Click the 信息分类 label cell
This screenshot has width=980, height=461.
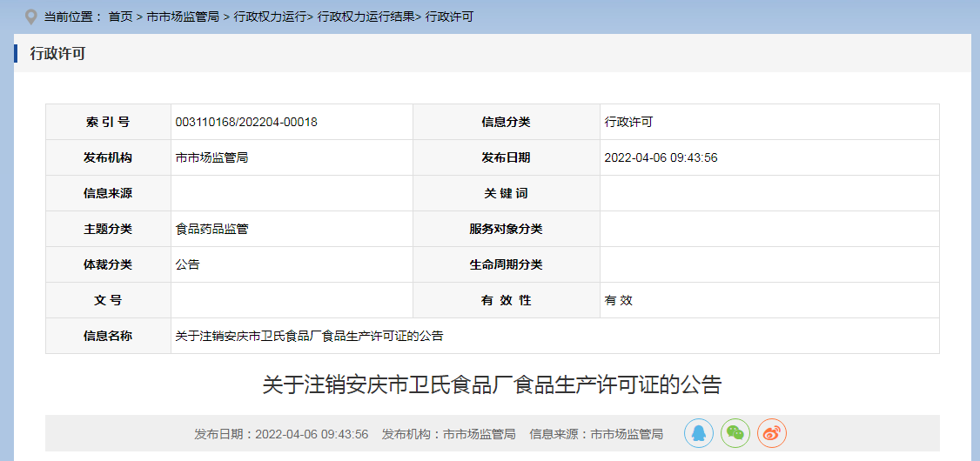point(507,123)
